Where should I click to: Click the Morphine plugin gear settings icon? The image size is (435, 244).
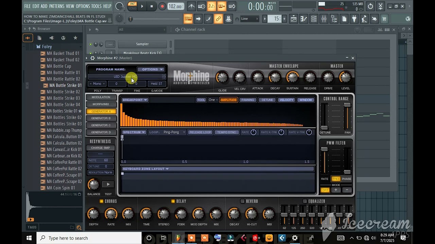[x=92, y=58]
